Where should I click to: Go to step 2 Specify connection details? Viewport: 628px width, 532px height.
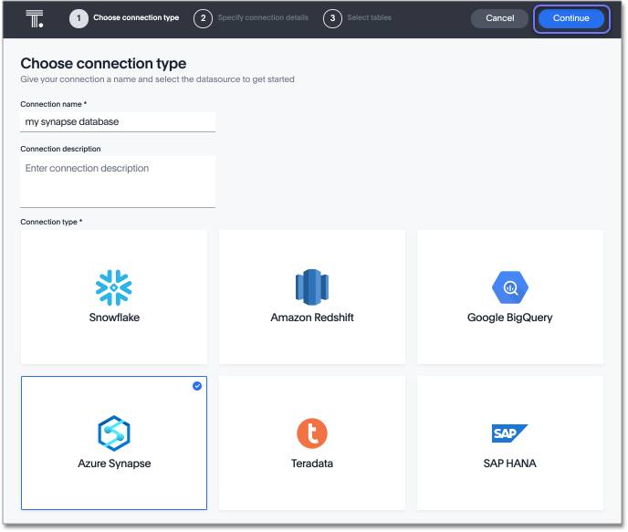[x=263, y=18]
